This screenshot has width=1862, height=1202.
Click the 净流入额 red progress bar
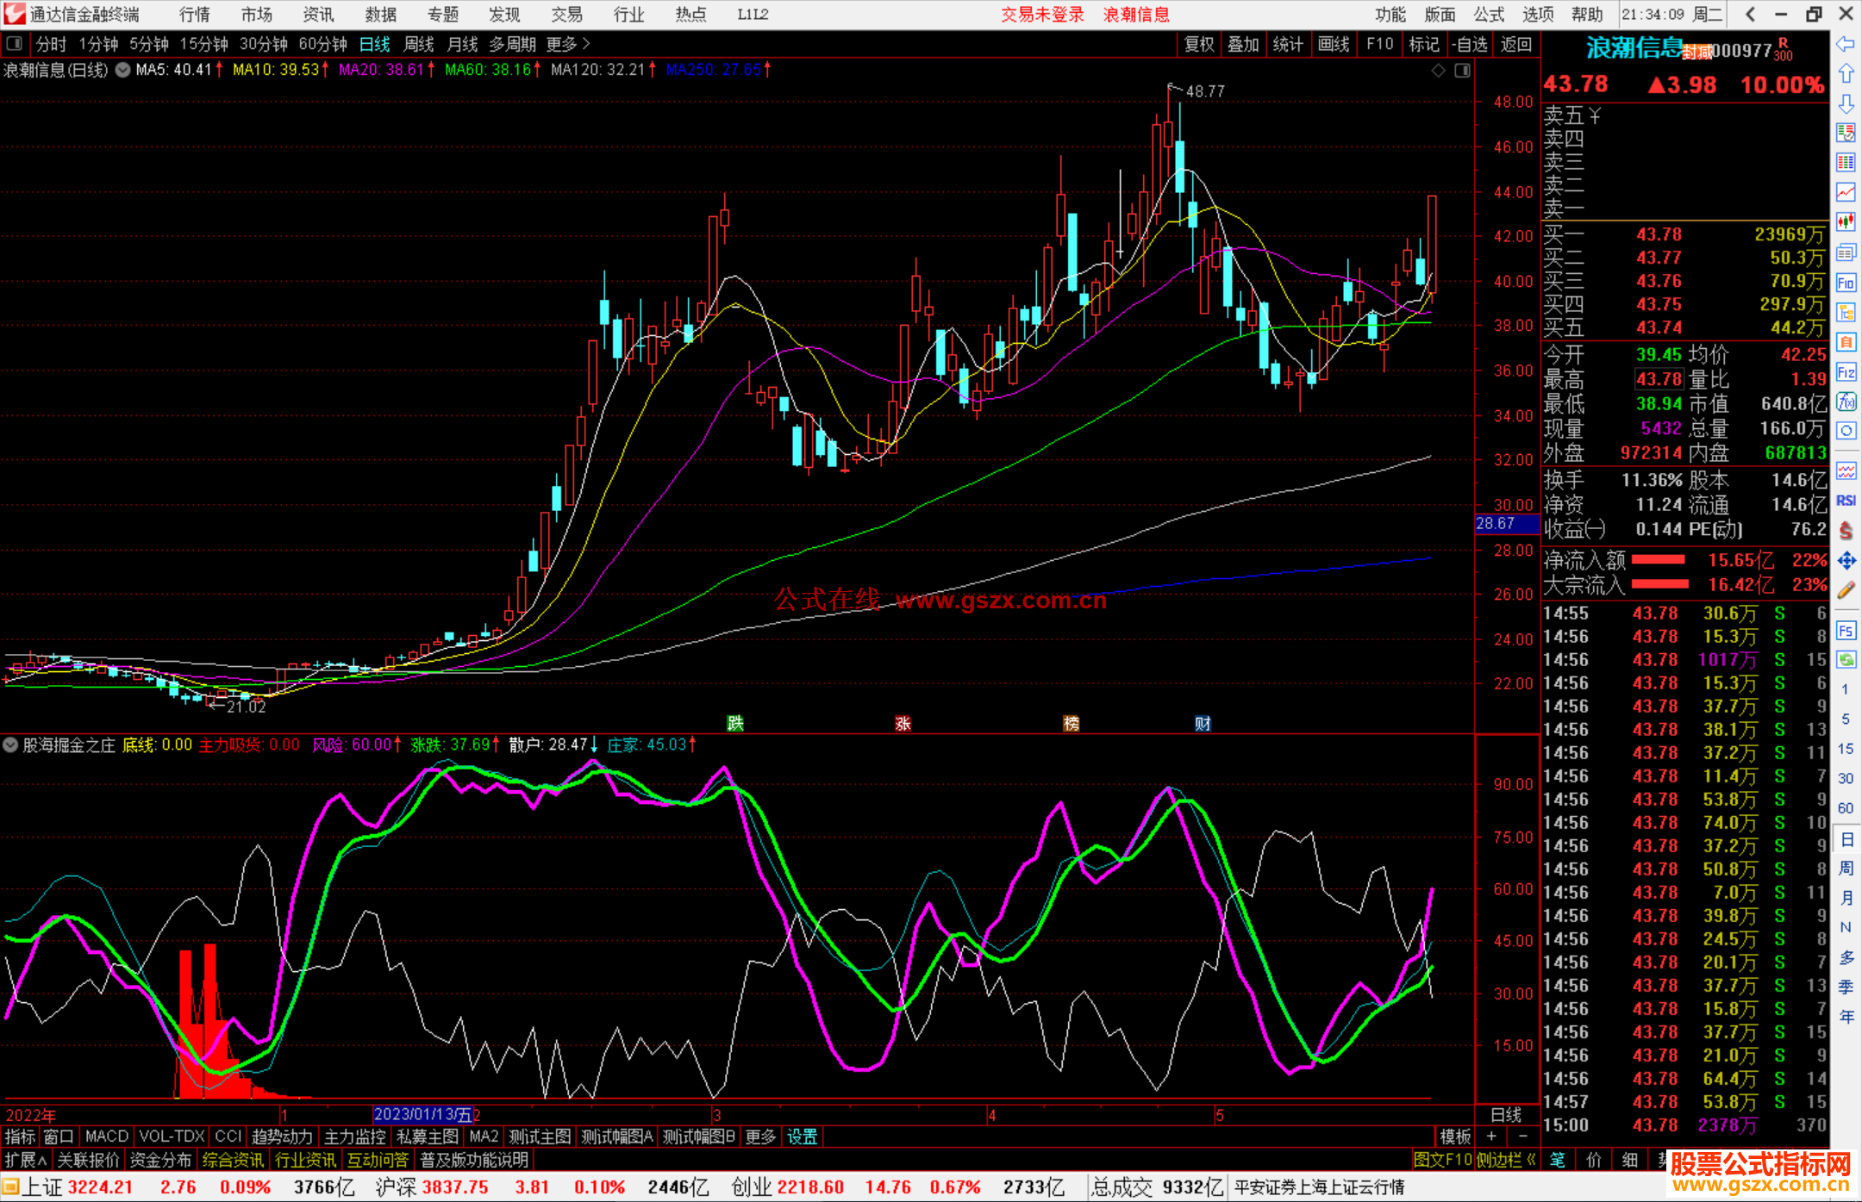(x=1659, y=560)
